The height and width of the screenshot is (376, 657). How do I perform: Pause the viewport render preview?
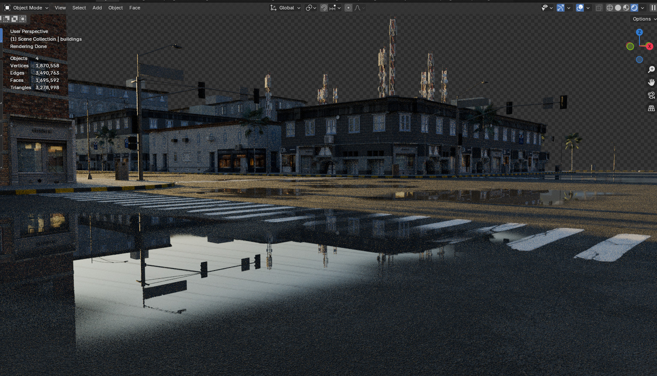tap(653, 8)
